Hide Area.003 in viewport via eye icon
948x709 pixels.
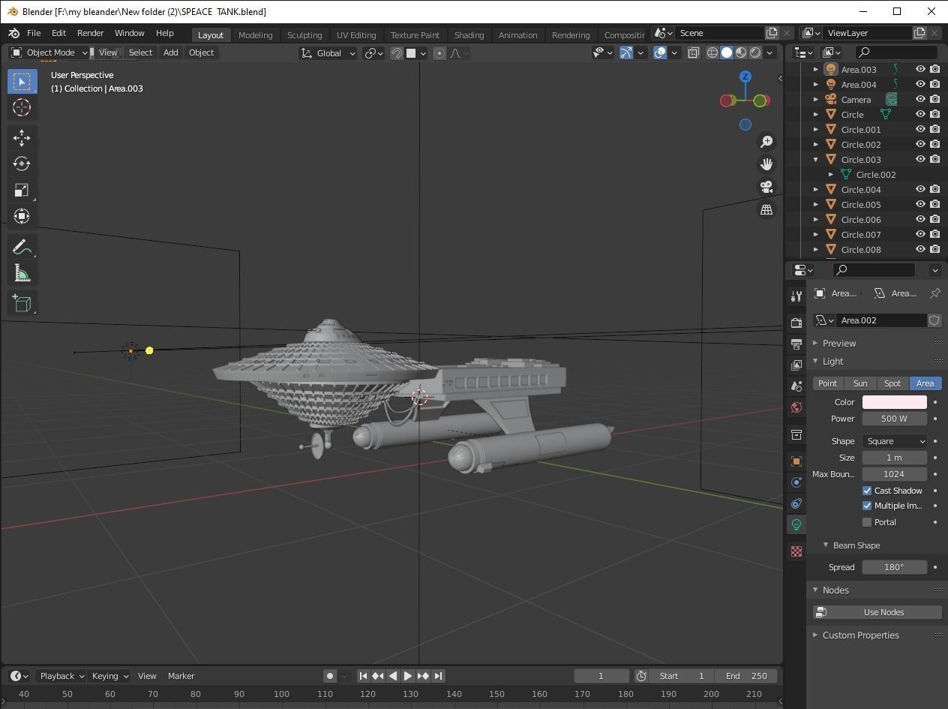[920, 69]
